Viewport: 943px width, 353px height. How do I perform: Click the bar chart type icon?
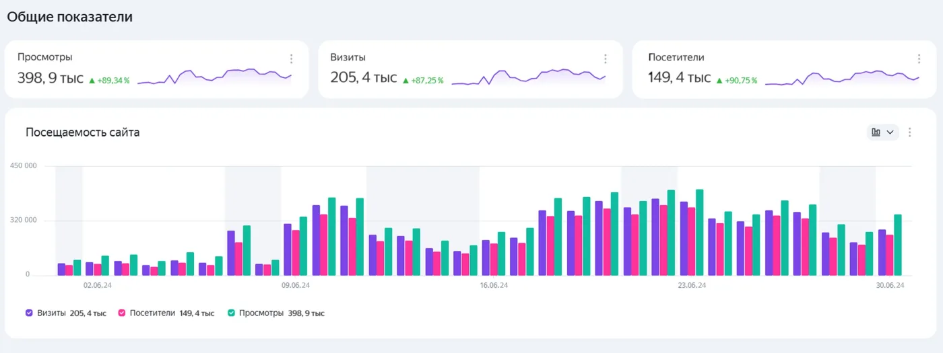tap(876, 132)
